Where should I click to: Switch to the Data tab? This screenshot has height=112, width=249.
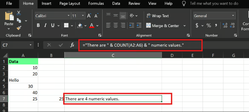point(116,3)
